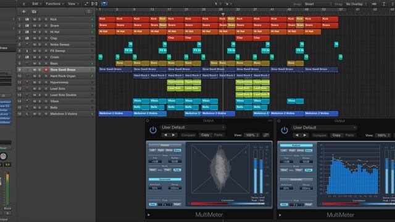Bypass left MultiMeter with power icon
The width and height of the screenshot is (395, 222).
pyautogui.click(x=153, y=130)
